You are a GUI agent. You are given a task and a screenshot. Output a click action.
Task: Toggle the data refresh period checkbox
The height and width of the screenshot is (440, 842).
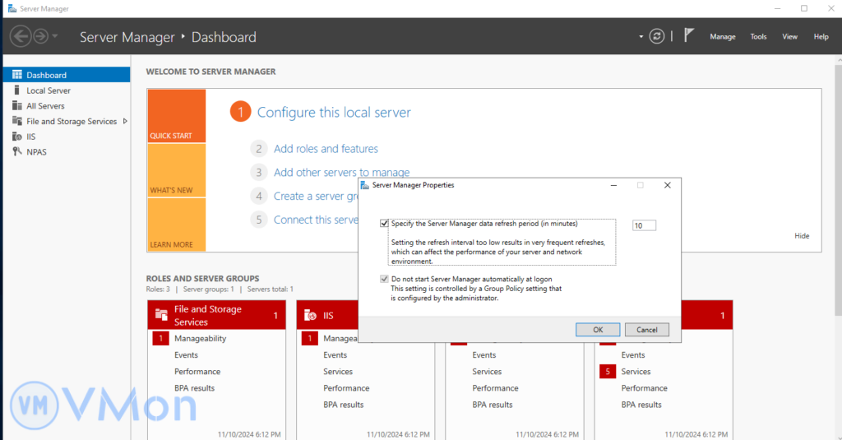coord(384,224)
